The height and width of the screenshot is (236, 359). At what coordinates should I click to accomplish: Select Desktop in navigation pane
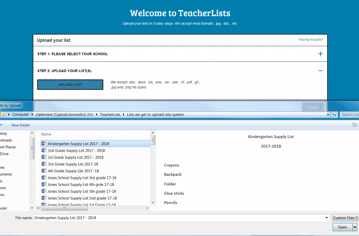click(x=4, y=133)
